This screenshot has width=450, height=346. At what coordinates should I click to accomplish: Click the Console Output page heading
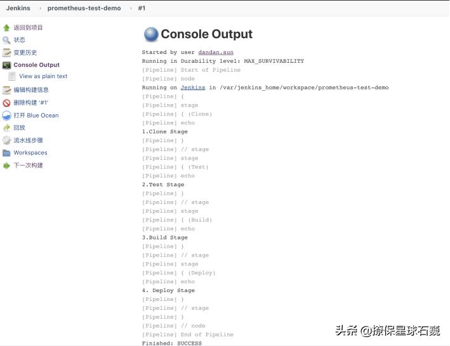point(207,34)
